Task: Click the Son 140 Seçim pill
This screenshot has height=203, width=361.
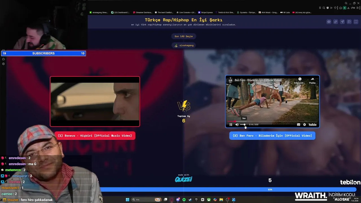Action: (184, 36)
